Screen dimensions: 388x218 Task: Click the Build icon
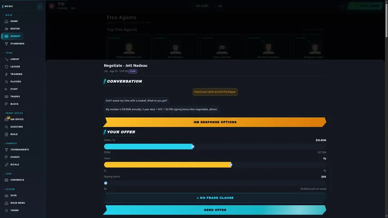point(6,134)
